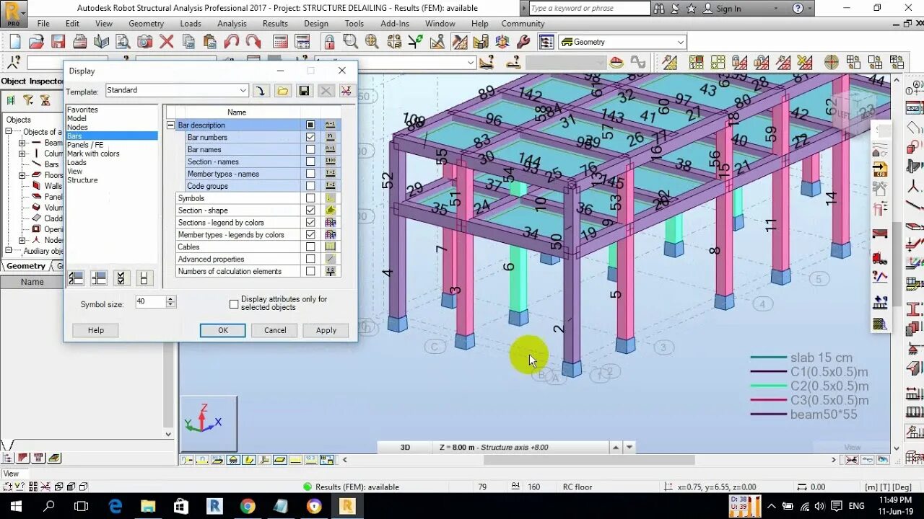Open the Results menu
This screenshot has width=924, height=519.
[x=275, y=23]
